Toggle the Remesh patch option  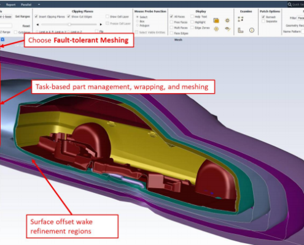[263, 17]
